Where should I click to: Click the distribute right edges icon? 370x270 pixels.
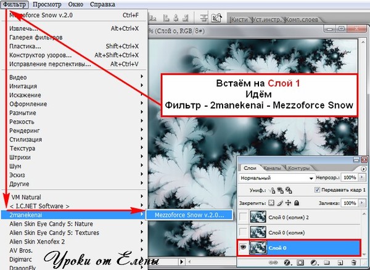[x=186, y=18]
